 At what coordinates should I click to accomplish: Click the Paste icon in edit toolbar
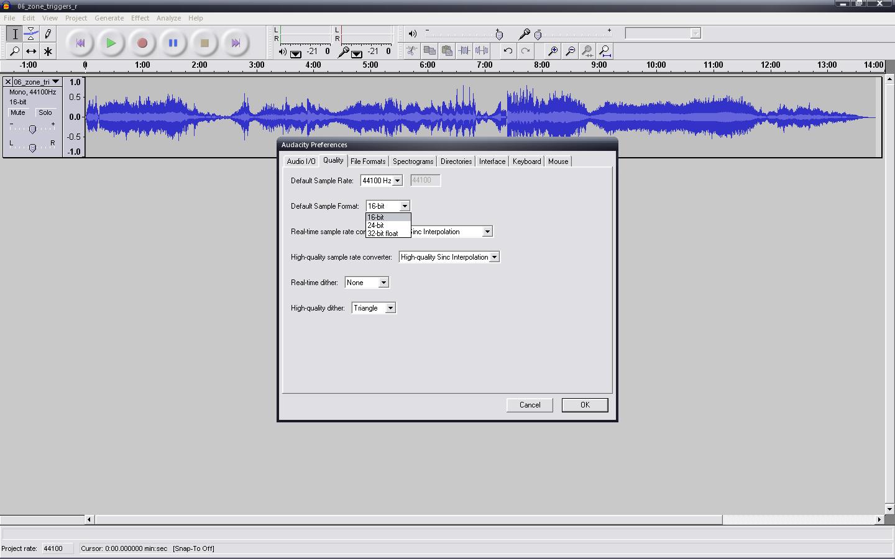pyautogui.click(x=446, y=51)
